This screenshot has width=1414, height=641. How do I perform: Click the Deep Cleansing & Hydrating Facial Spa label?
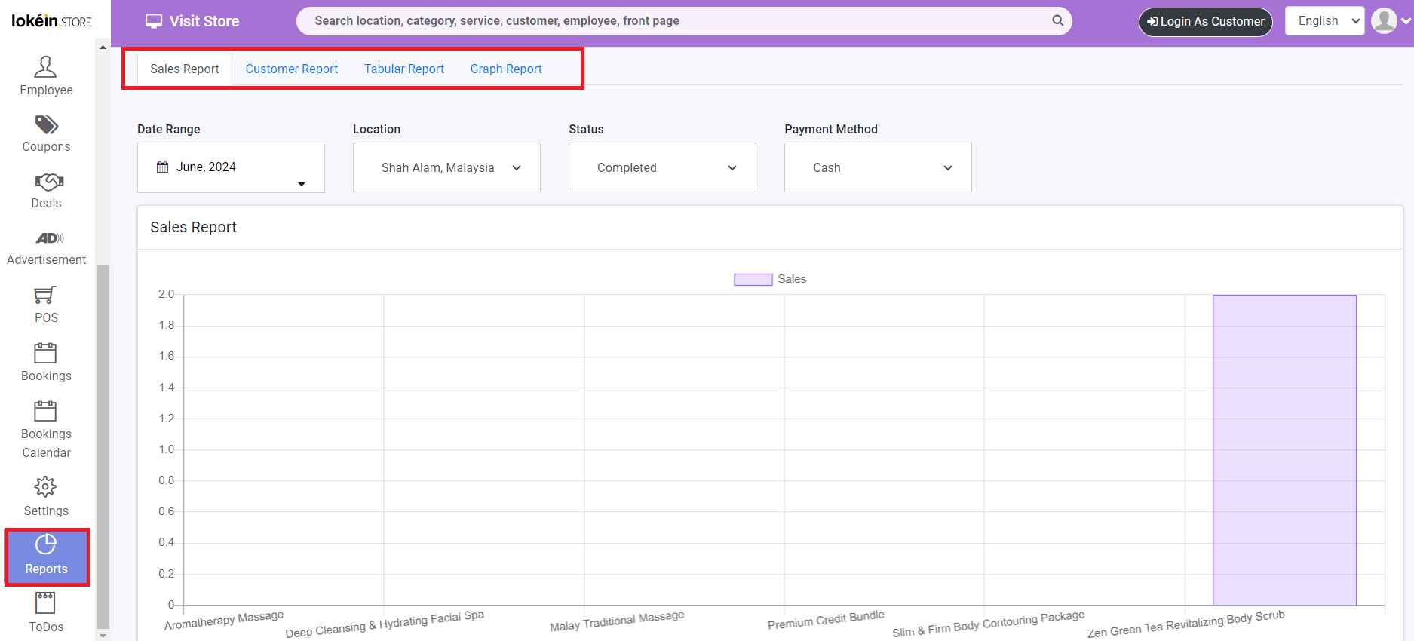385,624
